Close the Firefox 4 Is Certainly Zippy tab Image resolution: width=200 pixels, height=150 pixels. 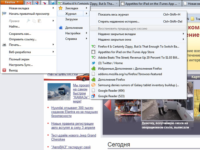(117, 3)
